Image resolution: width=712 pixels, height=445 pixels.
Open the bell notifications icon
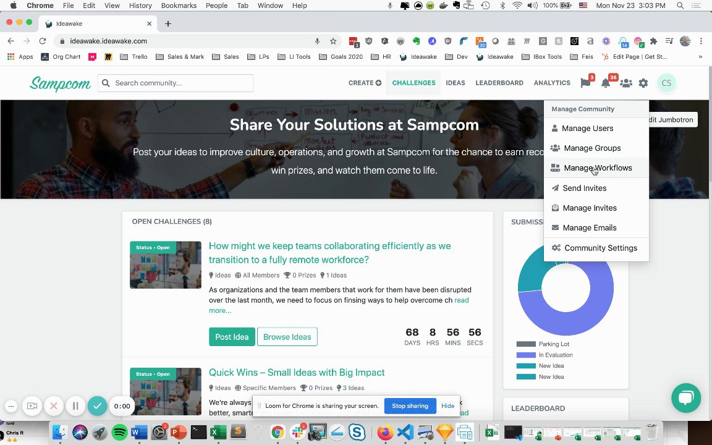click(605, 83)
